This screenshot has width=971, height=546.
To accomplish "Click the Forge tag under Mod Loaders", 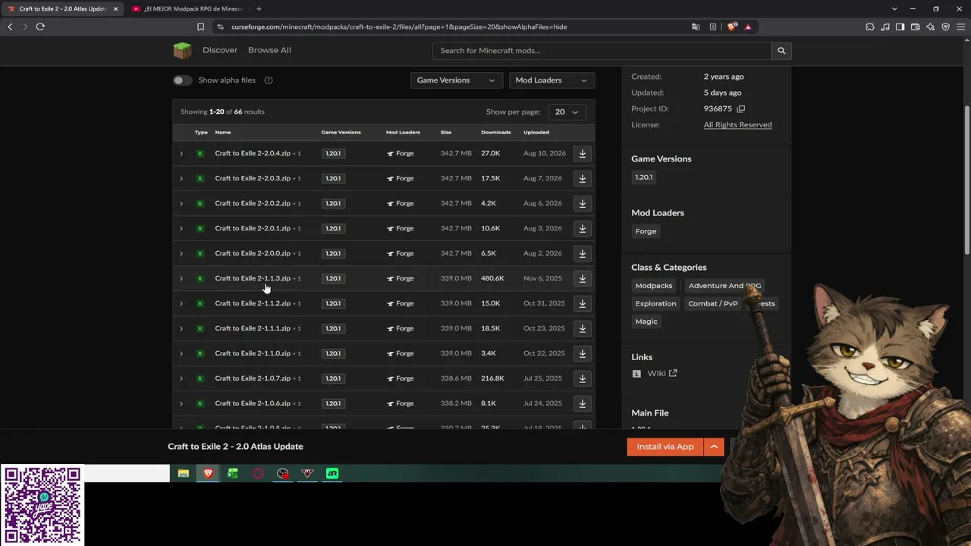I will [646, 231].
